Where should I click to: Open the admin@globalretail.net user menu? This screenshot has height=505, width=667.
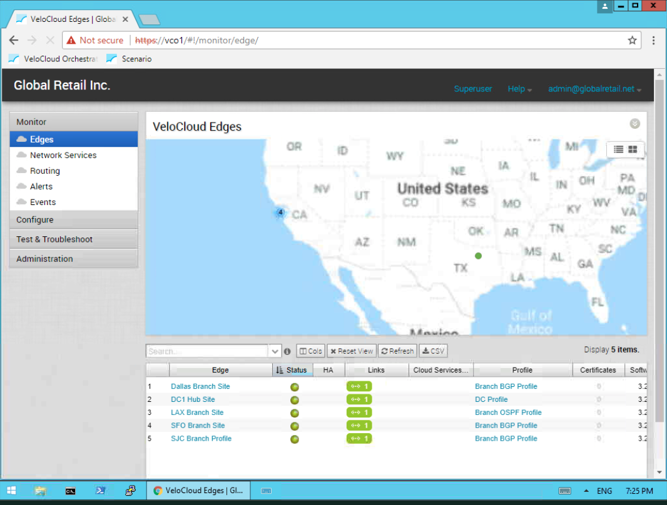pos(594,89)
